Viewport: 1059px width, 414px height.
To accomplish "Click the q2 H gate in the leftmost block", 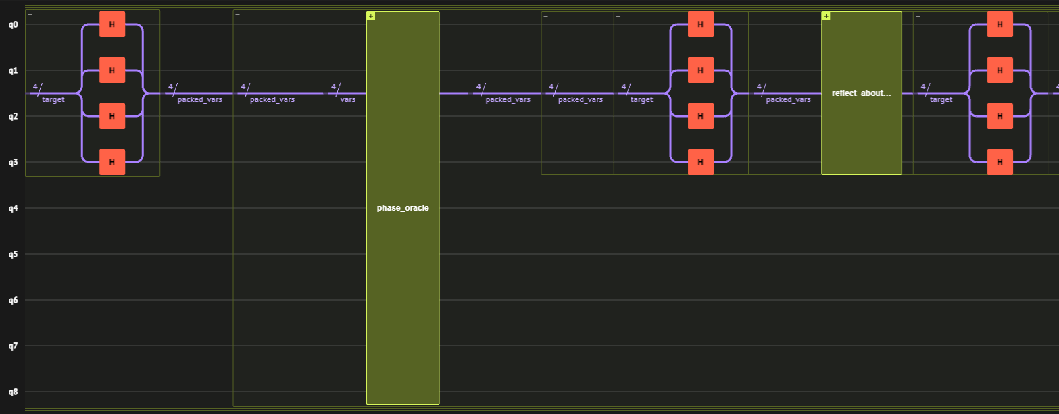I will [x=112, y=116].
